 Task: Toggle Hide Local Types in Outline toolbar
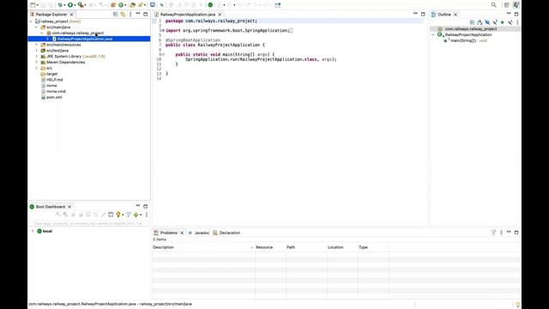pos(510,22)
